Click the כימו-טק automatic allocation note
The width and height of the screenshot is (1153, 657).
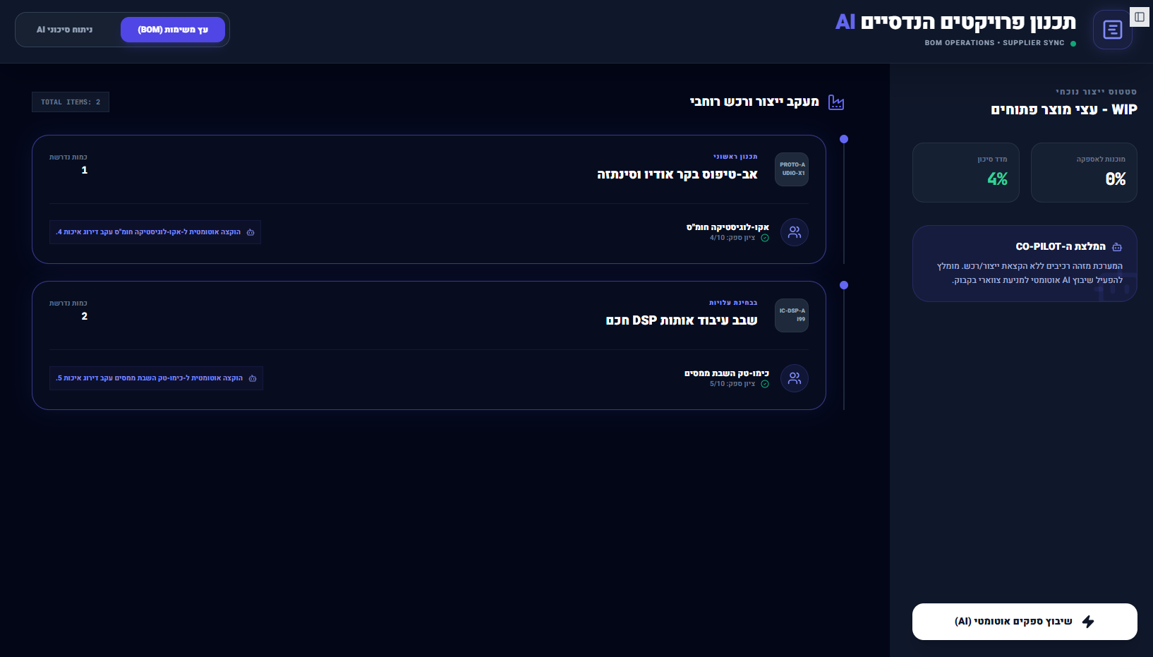coord(156,378)
